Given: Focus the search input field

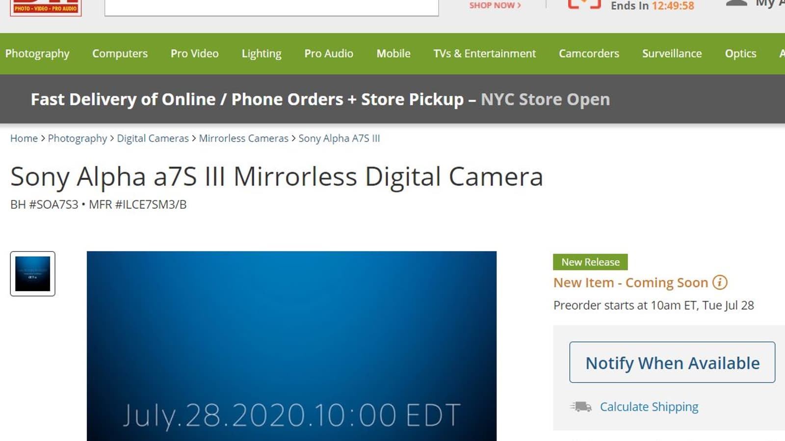Looking at the screenshot, I should pos(271,7).
